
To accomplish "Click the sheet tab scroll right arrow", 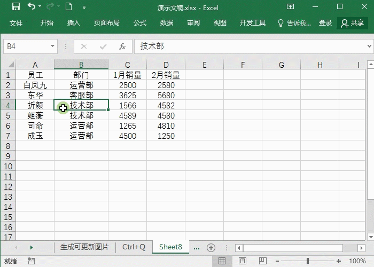I will [x=31, y=247].
